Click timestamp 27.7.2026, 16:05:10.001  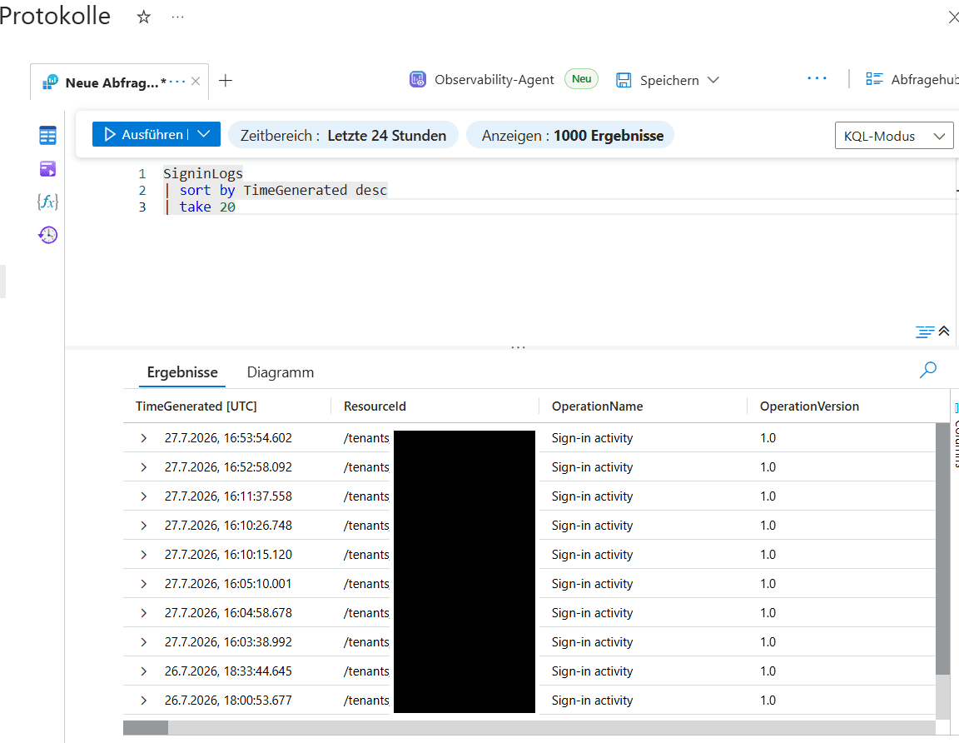[x=228, y=584]
